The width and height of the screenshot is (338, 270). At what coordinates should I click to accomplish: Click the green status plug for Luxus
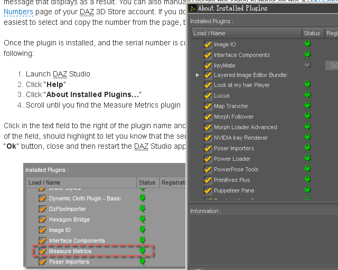tap(307, 95)
